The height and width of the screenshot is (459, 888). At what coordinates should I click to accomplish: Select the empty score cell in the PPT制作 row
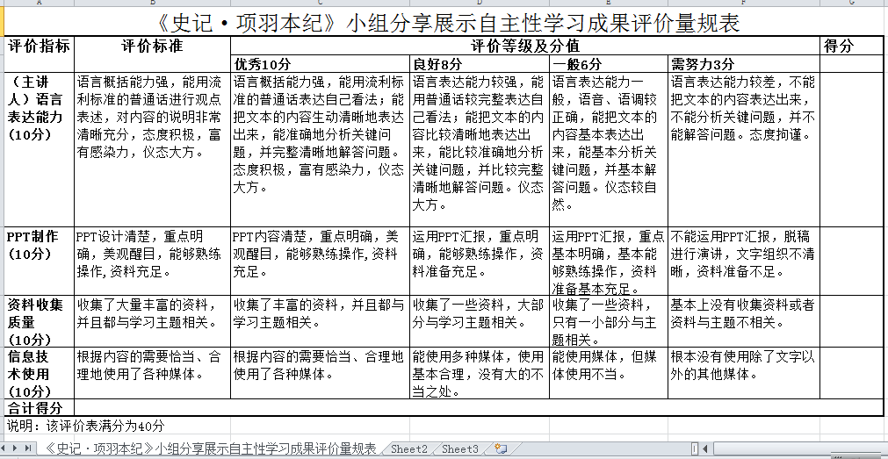click(851, 261)
